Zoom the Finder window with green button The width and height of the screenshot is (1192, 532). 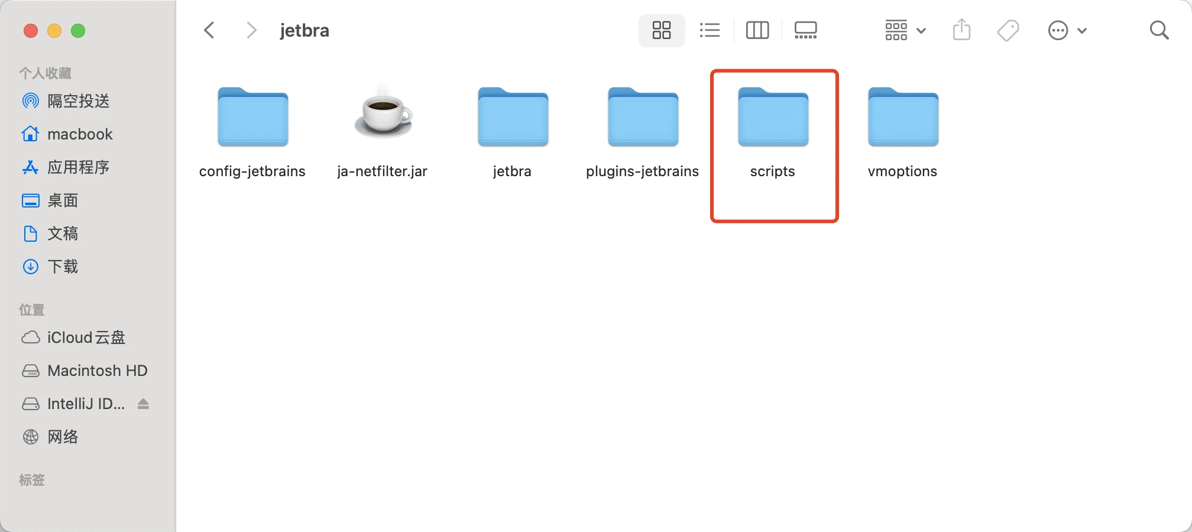tap(78, 31)
